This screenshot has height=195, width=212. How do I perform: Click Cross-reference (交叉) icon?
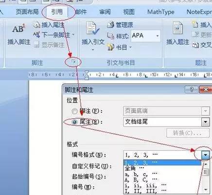(195, 45)
